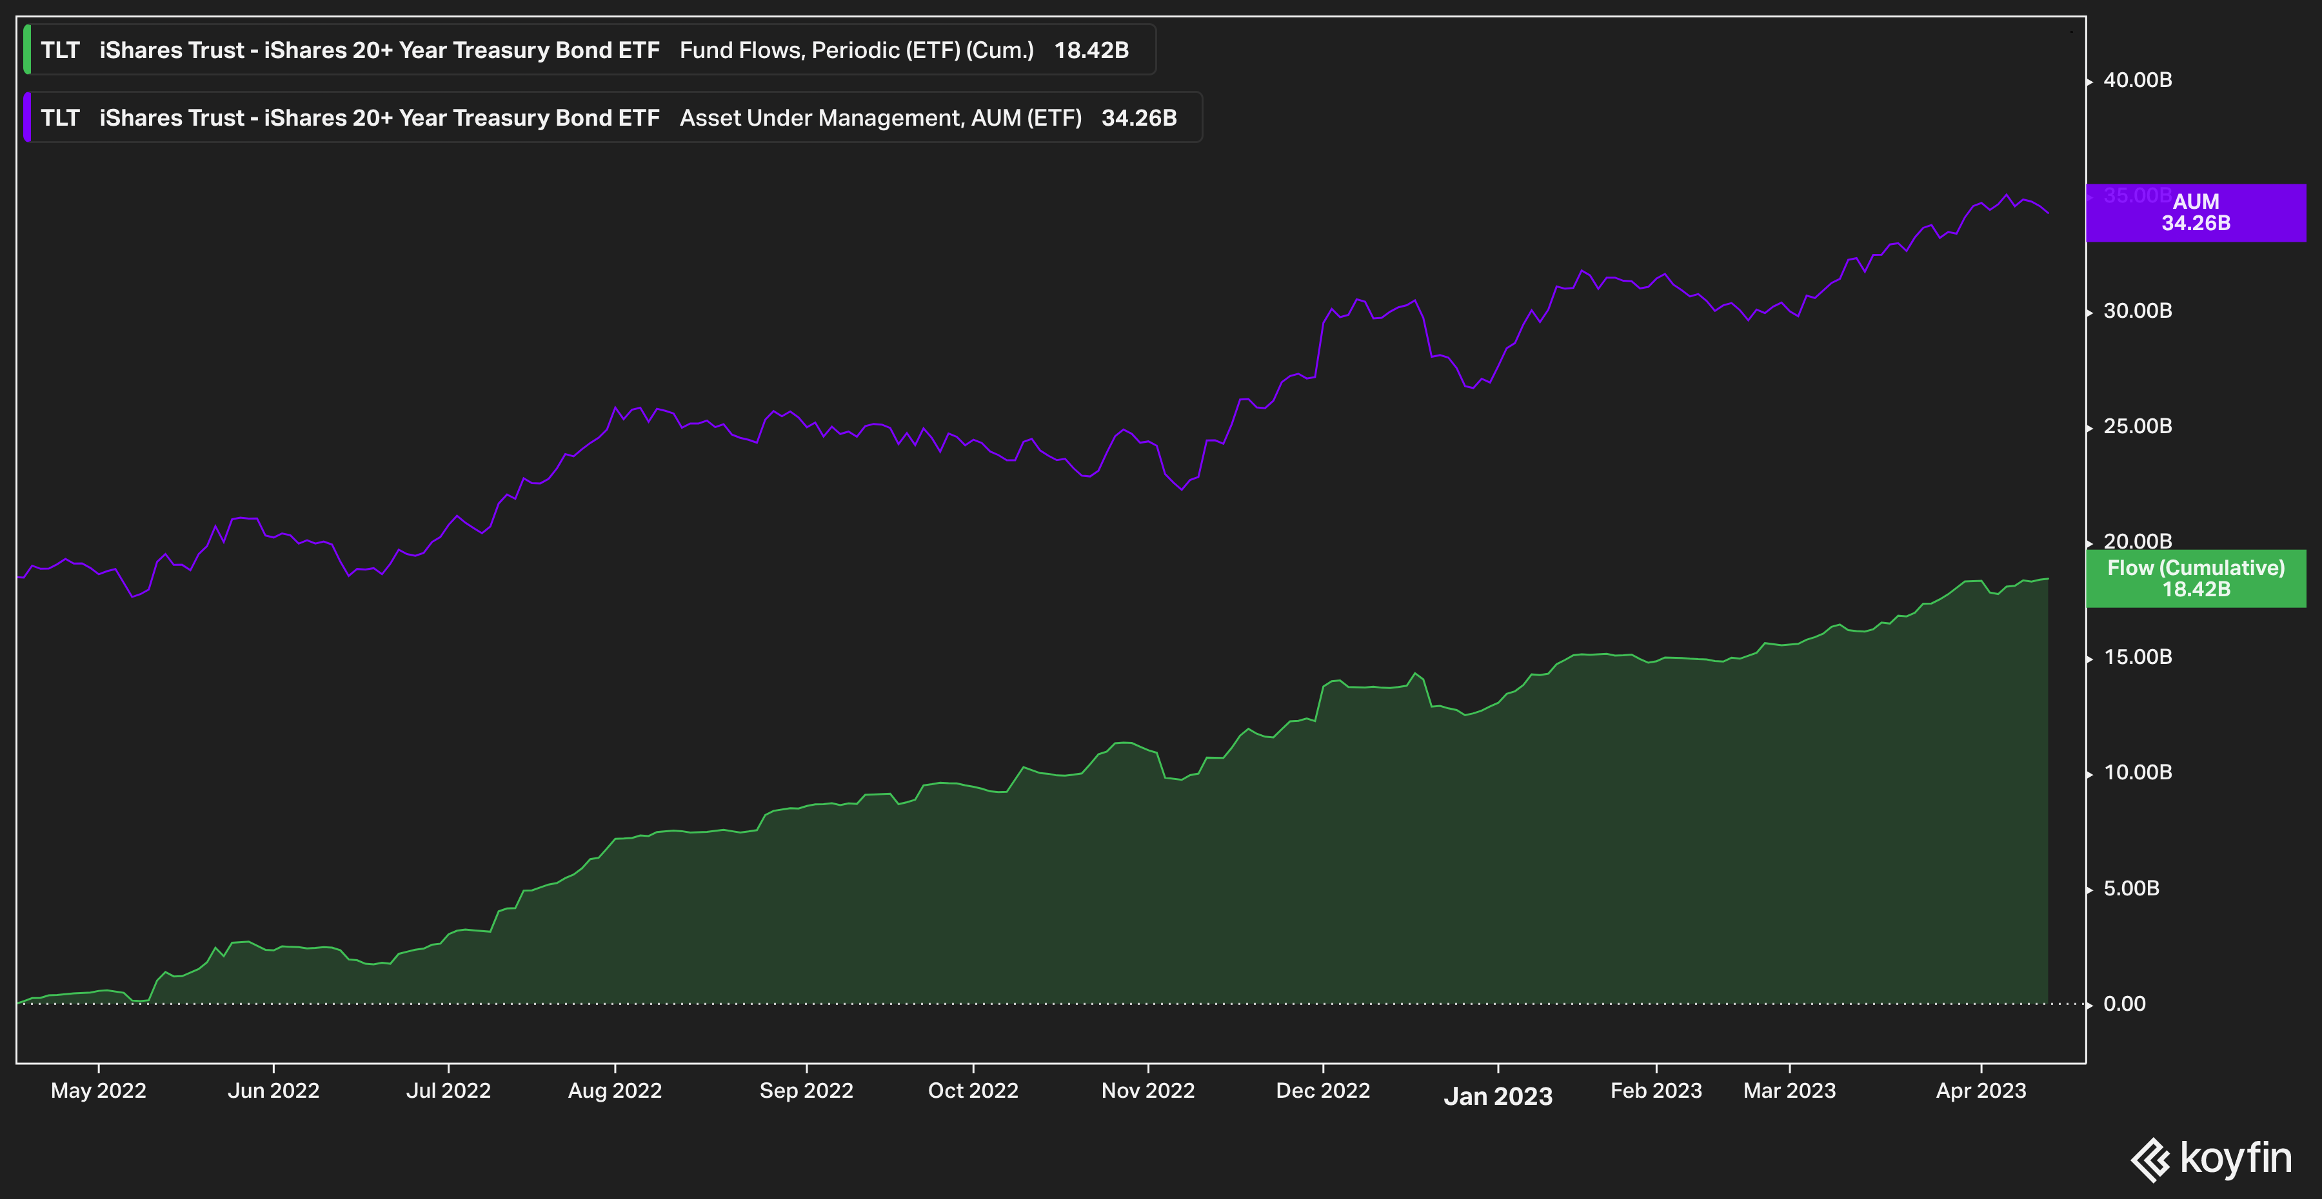The width and height of the screenshot is (2322, 1199).
Task: Click the bold Jan 2023 date label
Action: pyautogui.click(x=1498, y=1097)
